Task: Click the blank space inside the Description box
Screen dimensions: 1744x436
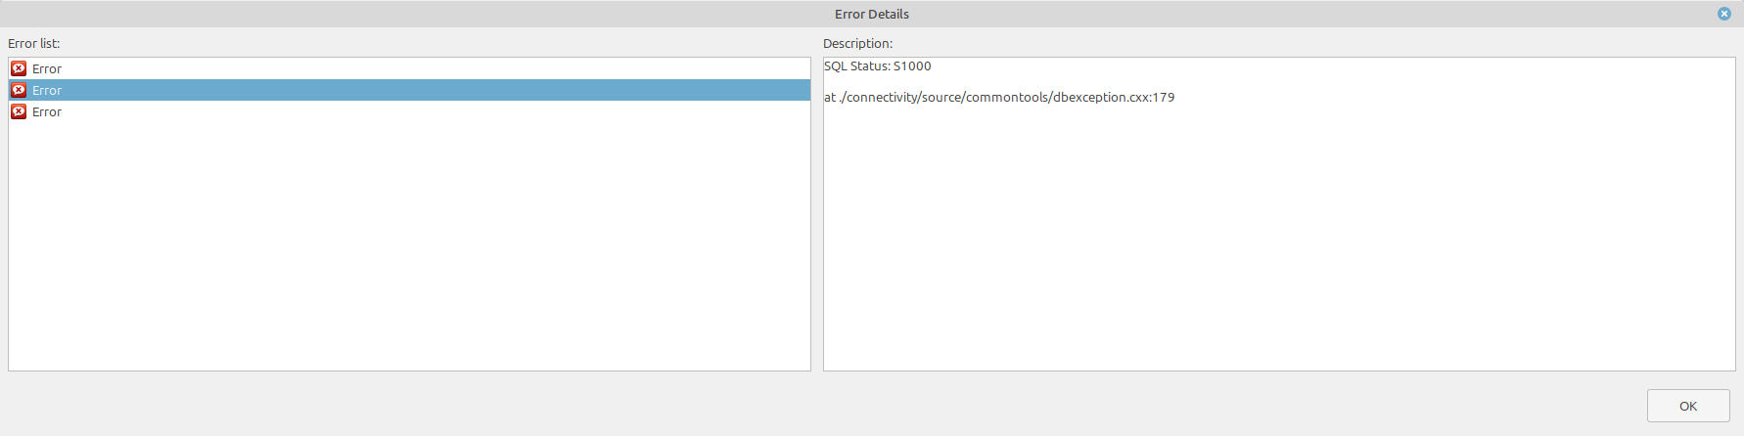Action: 1278,244
